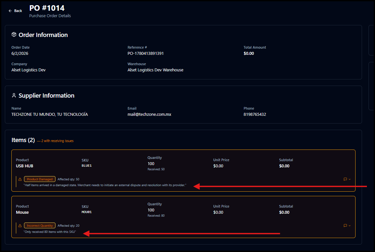Select the Product Damaged badge
Viewport: 375px width, 252px height.
click(40, 179)
